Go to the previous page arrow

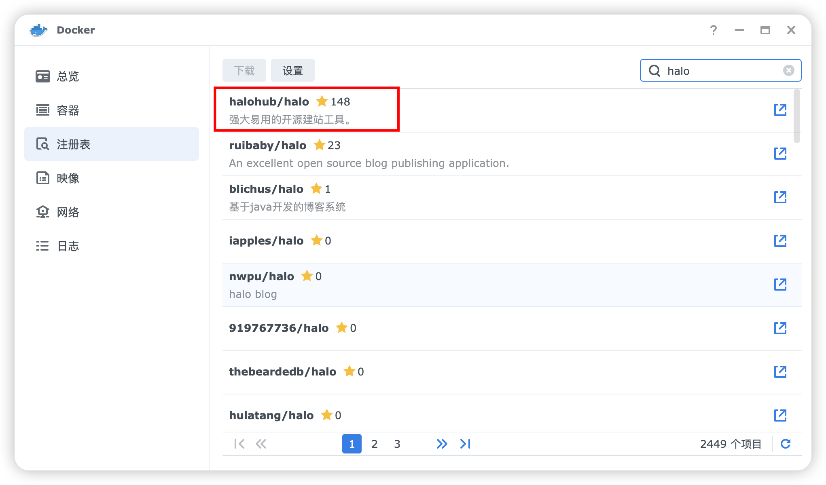[261, 444]
